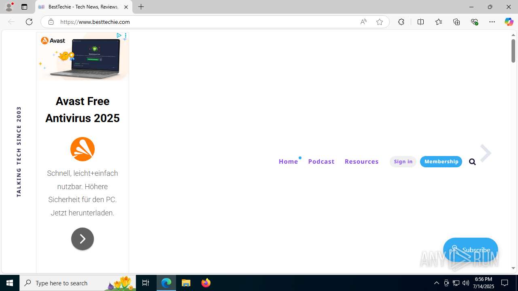Close the BestTechie tab
Screen dimensions: 518x291
126,7
